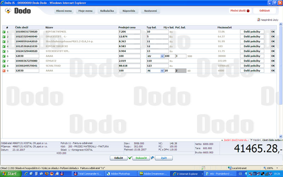Open Typ bal. dropdown showing HV
Screen dimensions: 283x177
162,56
